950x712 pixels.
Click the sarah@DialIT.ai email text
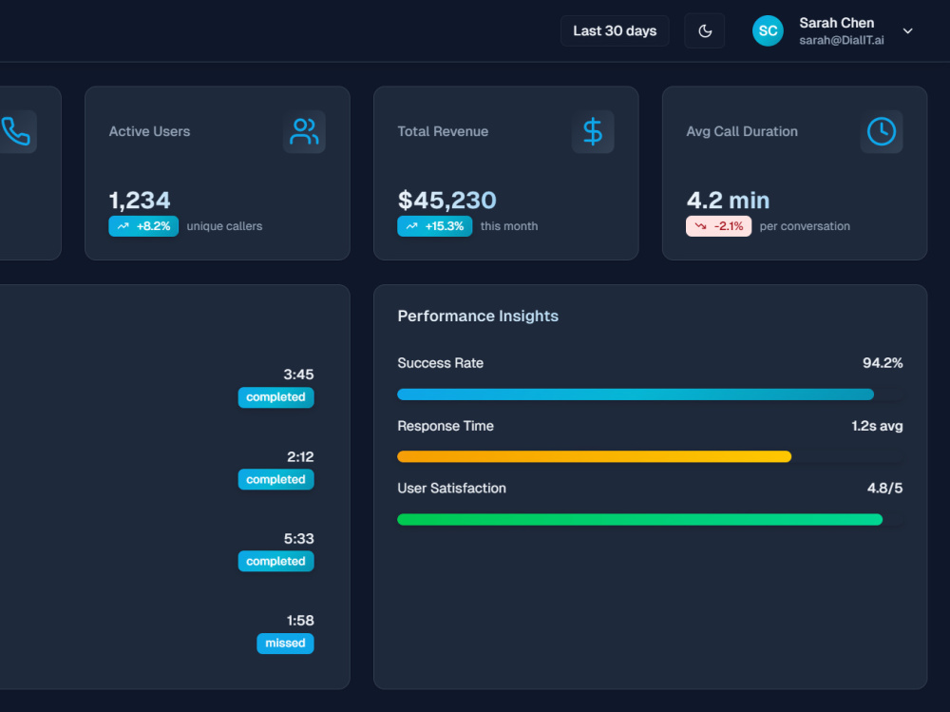[841, 40]
